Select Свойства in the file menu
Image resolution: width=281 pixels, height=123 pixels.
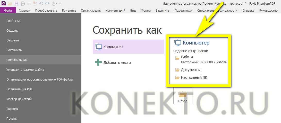[x=13, y=21]
